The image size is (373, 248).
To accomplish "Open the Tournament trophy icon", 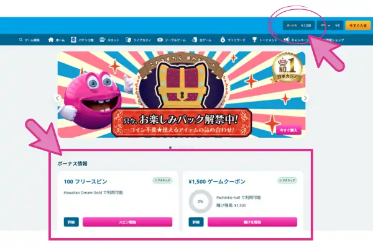I will (x=254, y=40).
